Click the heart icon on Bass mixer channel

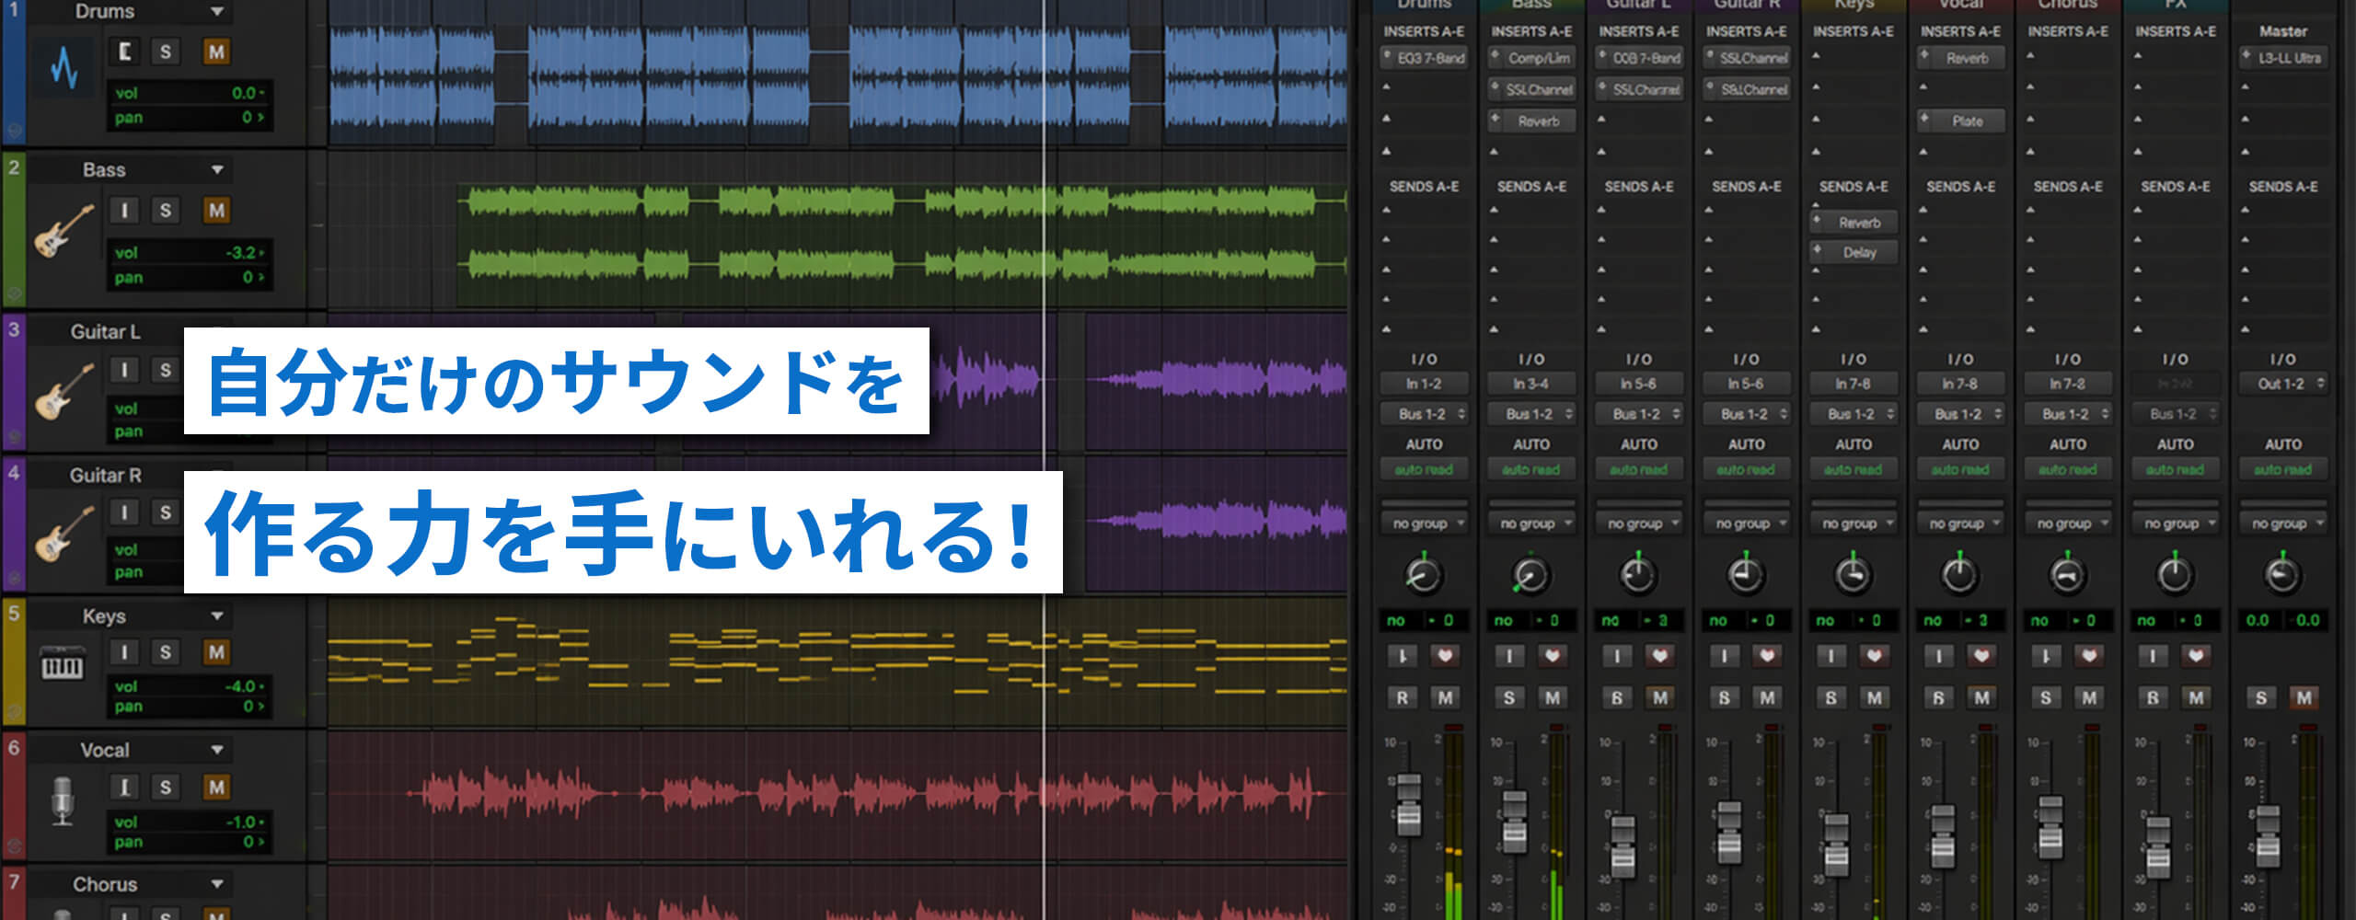1552,656
